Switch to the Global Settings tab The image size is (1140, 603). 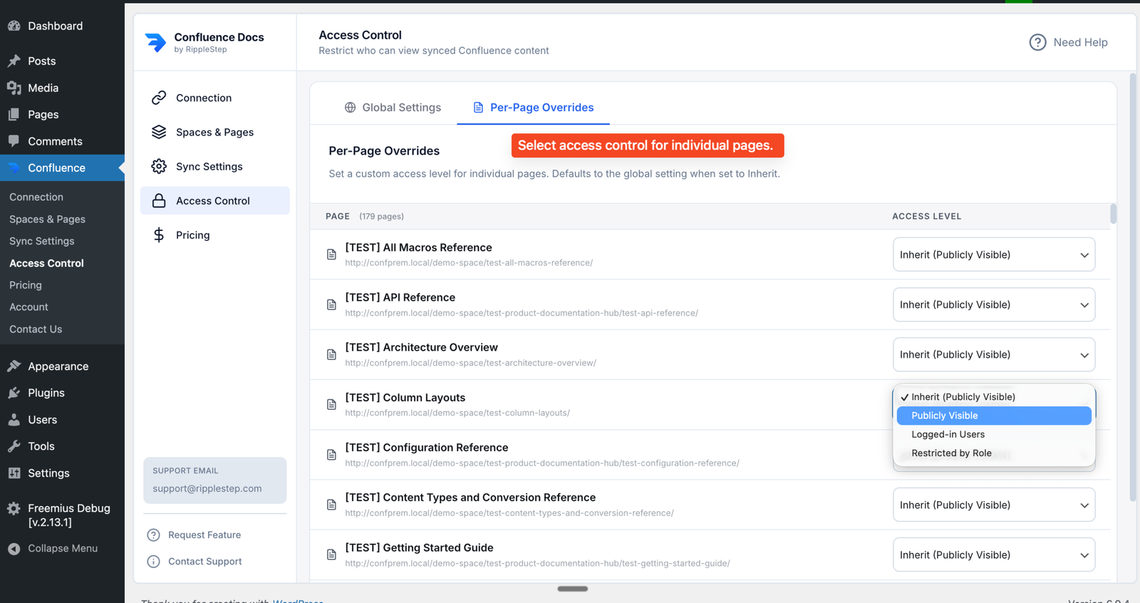click(393, 108)
